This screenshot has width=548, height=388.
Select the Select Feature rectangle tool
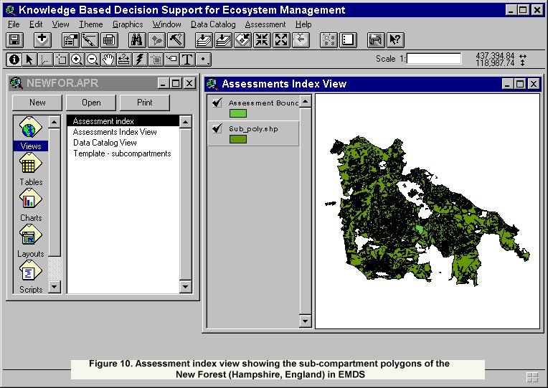click(x=61, y=60)
